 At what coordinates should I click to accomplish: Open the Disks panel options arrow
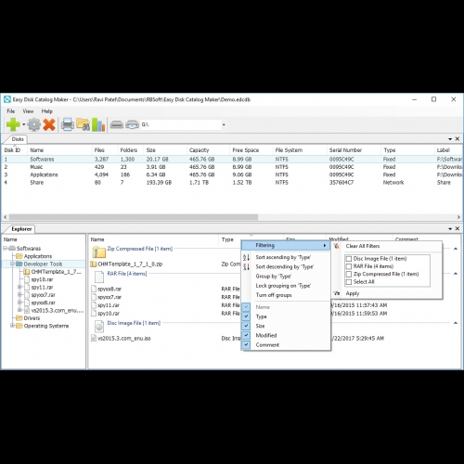450,139
